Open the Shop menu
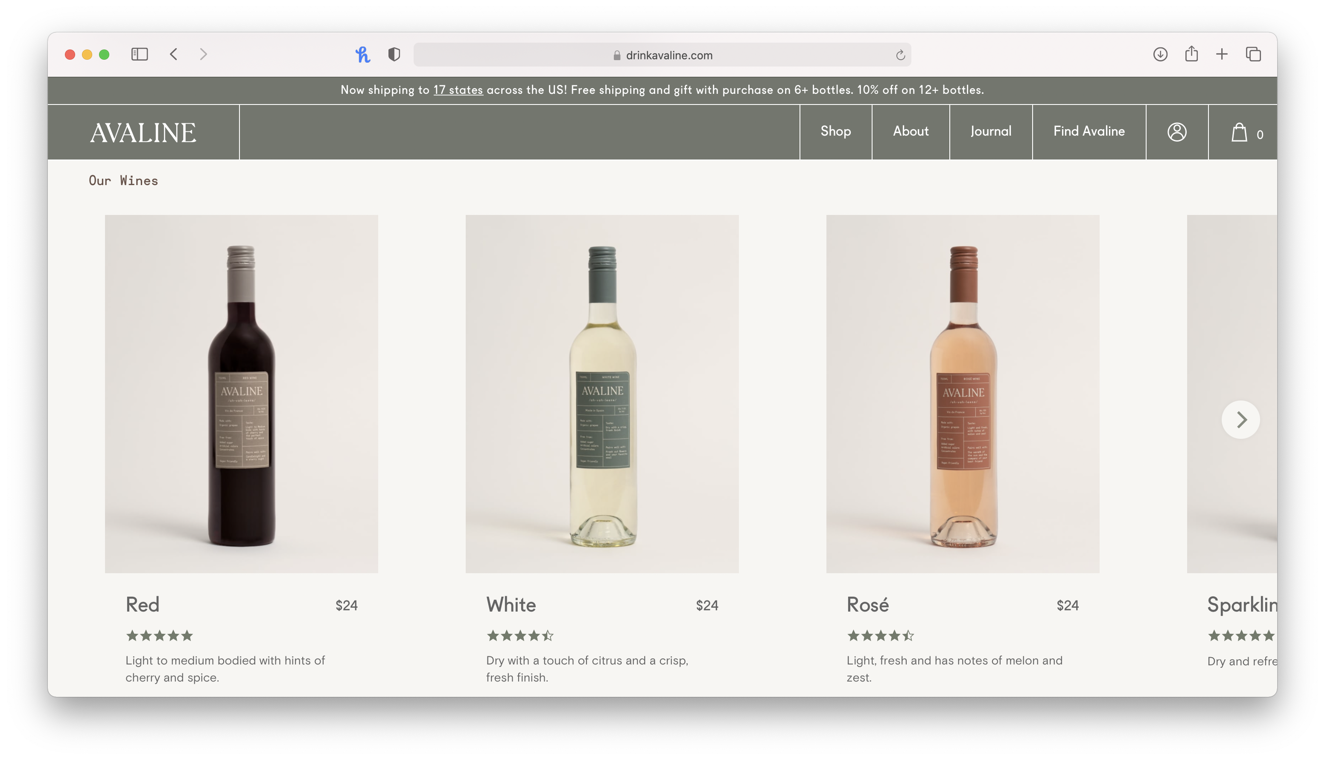 tap(835, 131)
